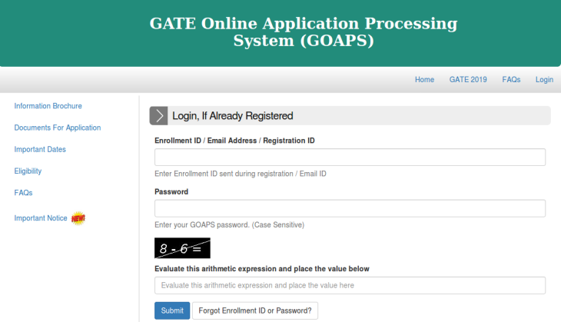
Task: Click the blue Submit button
Action: [172, 310]
